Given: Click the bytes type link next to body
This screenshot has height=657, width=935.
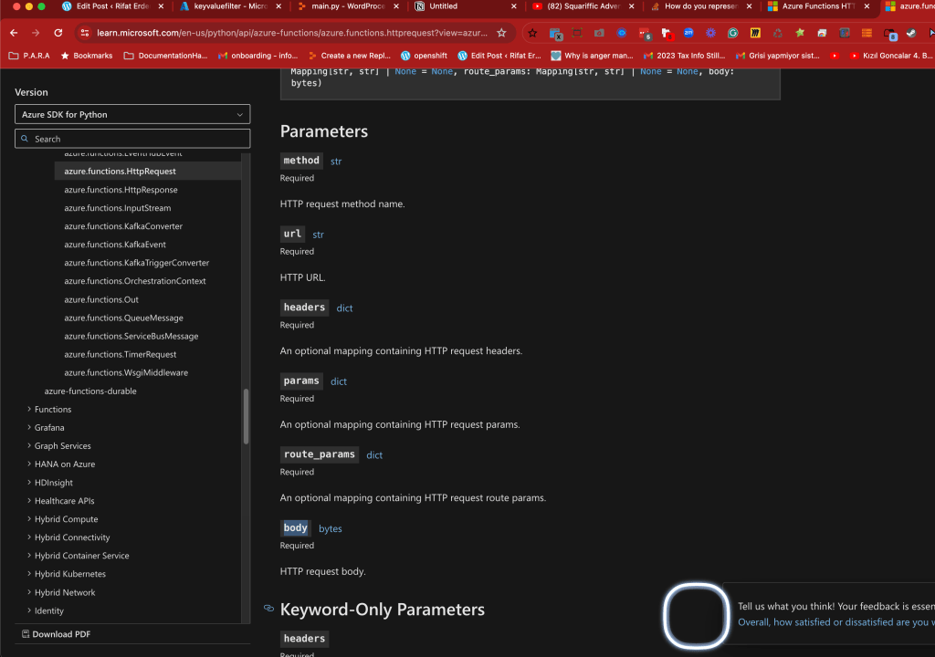Looking at the screenshot, I should pos(331,529).
